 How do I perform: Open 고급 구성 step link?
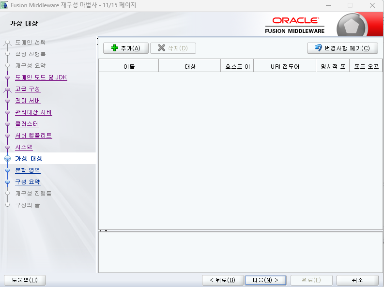[x=28, y=89]
